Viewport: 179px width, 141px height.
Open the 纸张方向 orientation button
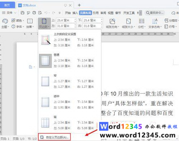tap(112, 24)
